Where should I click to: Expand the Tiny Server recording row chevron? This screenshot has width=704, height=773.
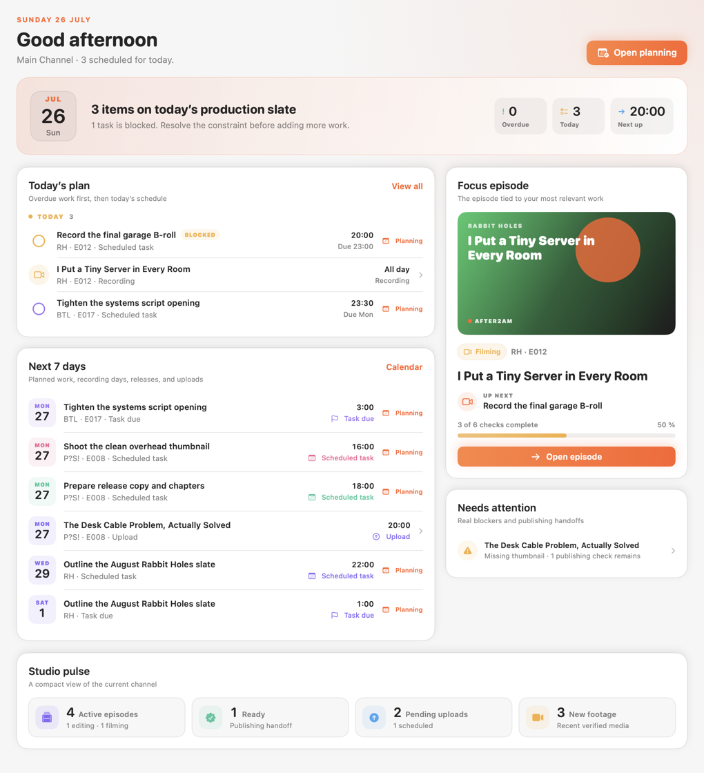click(x=420, y=275)
